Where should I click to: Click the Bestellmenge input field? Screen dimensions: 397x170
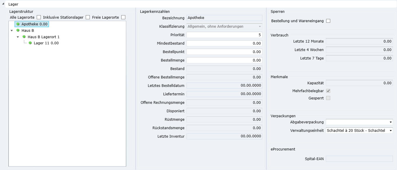(x=224, y=60)
